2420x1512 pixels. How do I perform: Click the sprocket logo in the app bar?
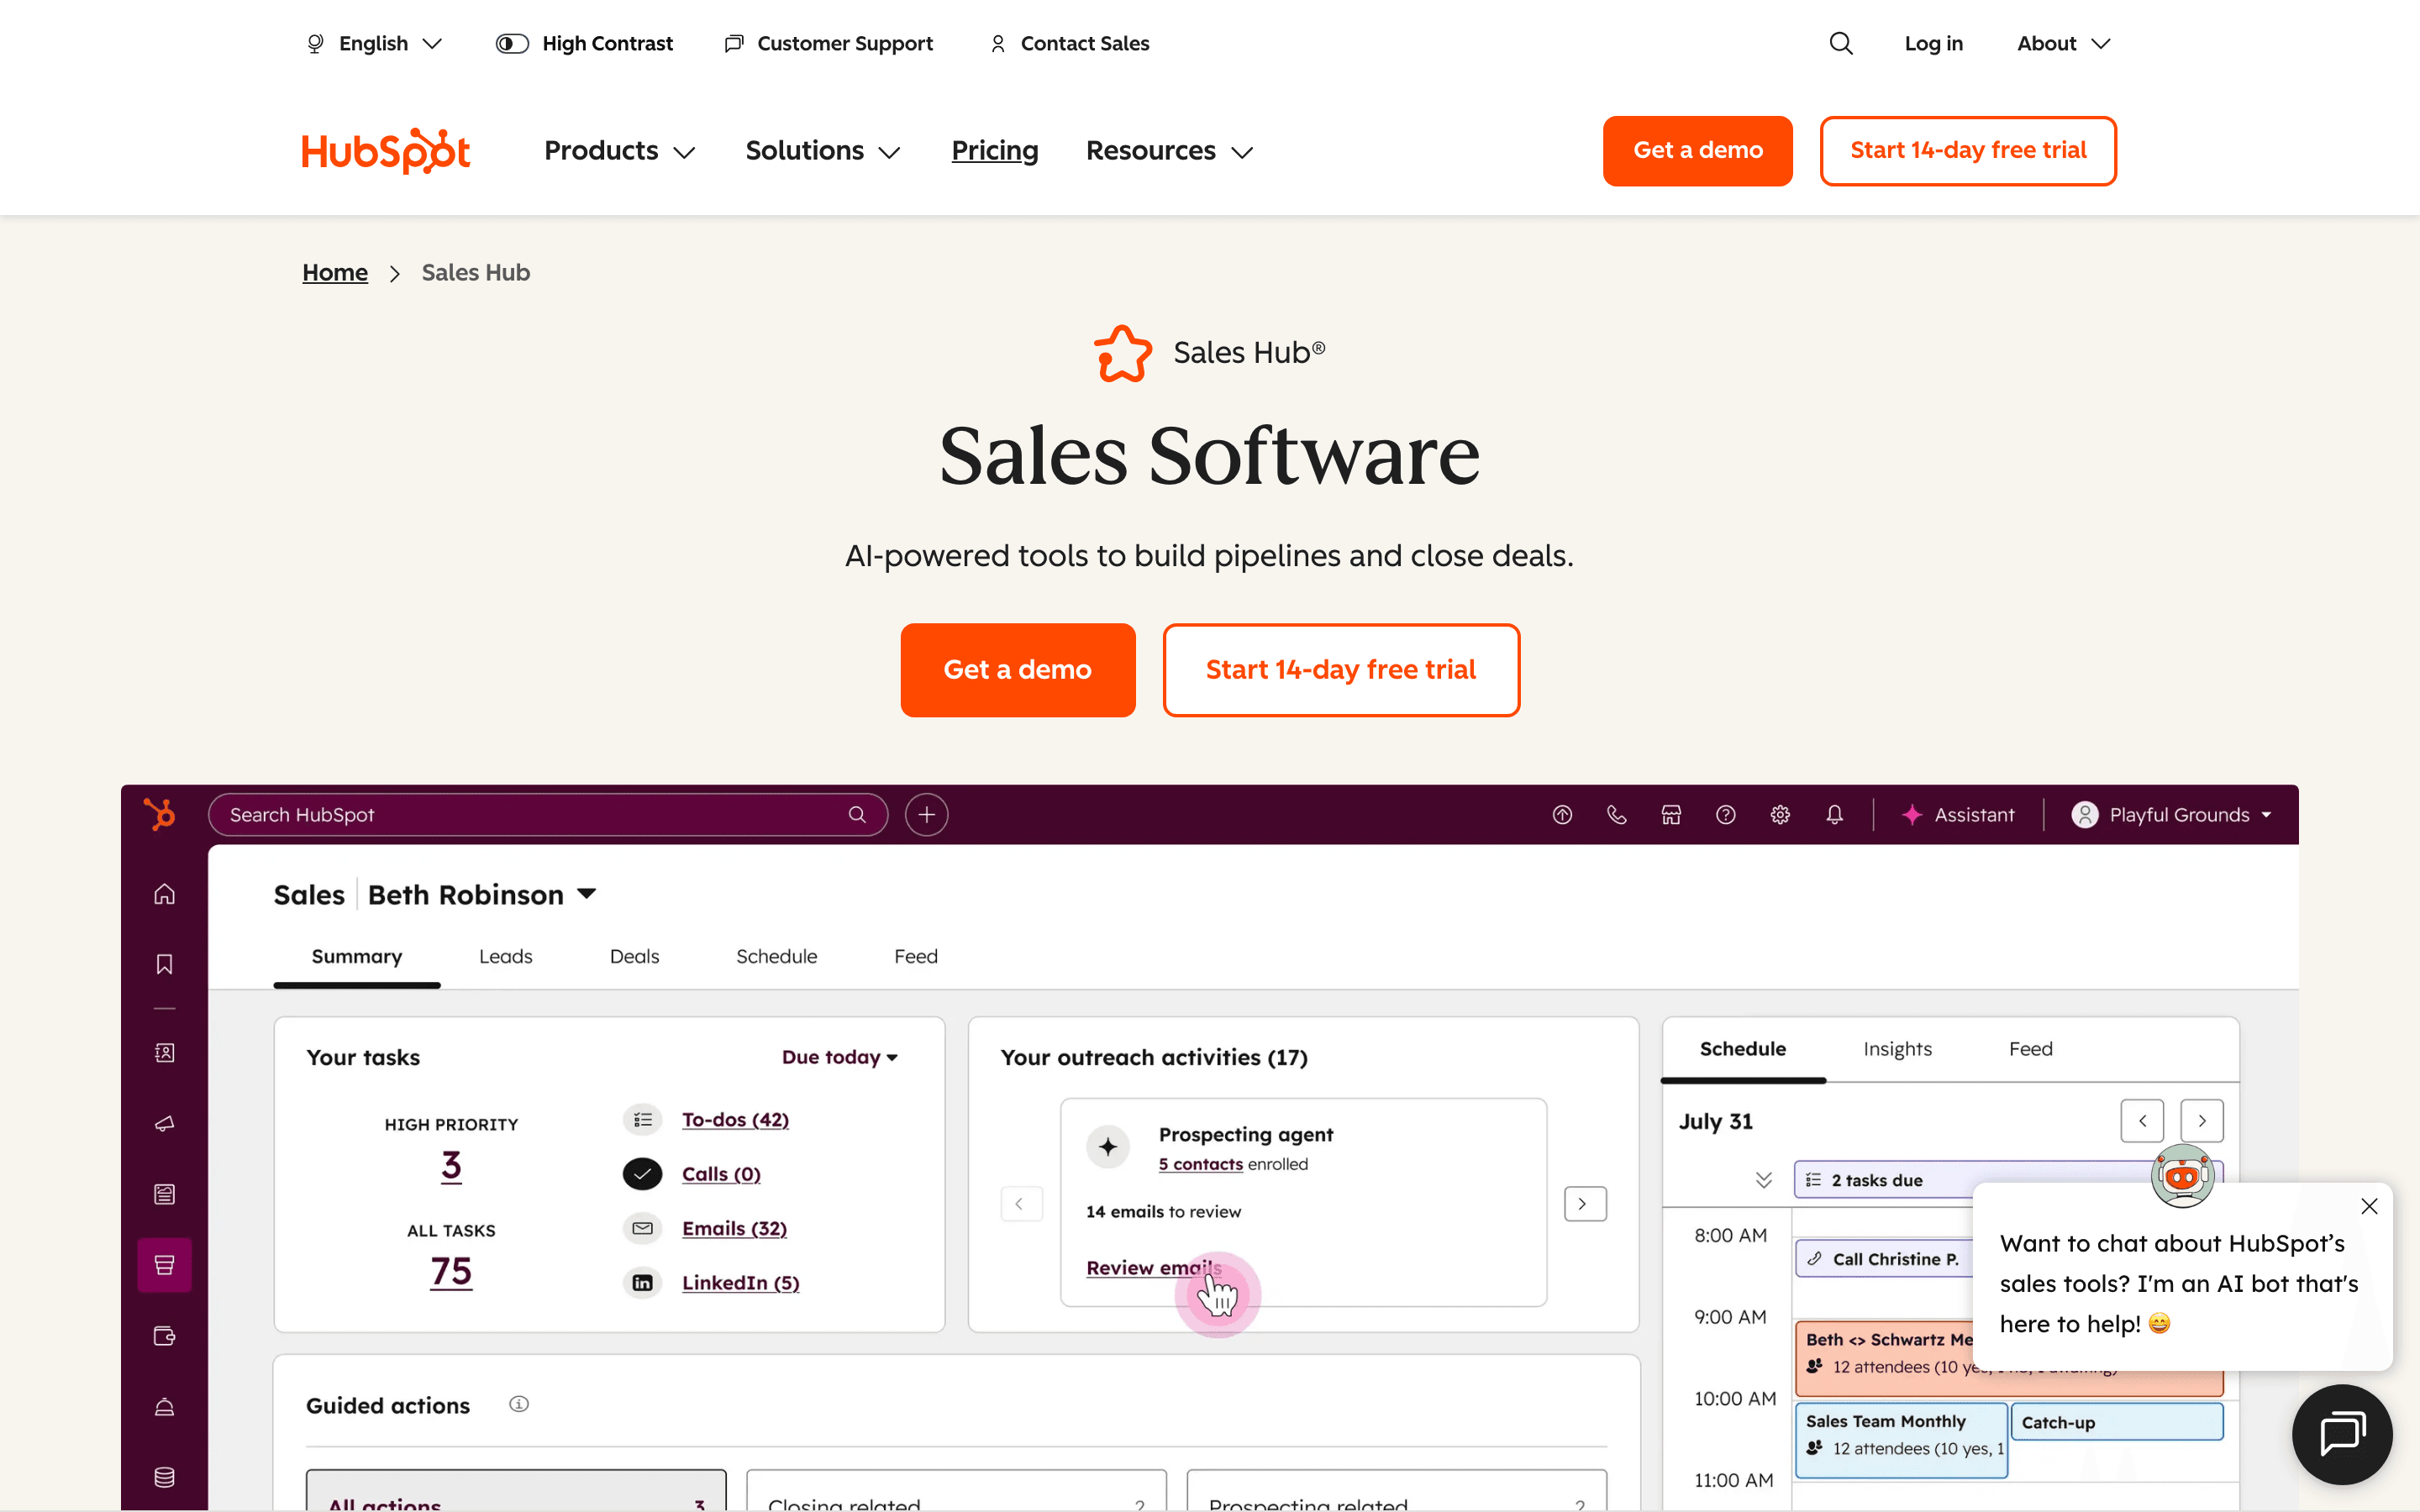[x=159, y=814]
